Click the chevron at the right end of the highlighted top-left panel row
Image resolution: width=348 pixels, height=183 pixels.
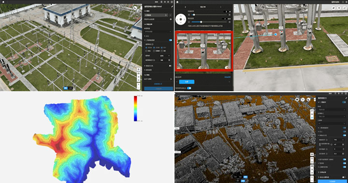point(166,15)
